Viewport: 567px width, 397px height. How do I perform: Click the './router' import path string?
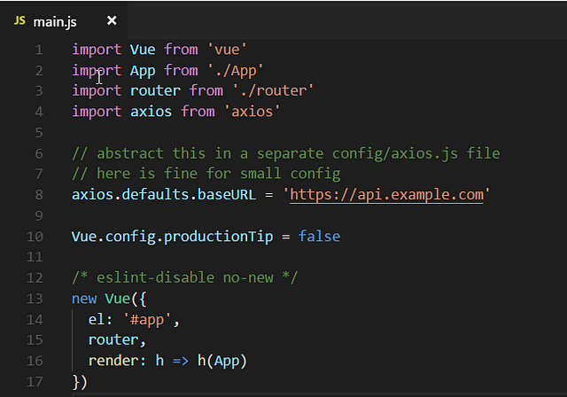274,91
